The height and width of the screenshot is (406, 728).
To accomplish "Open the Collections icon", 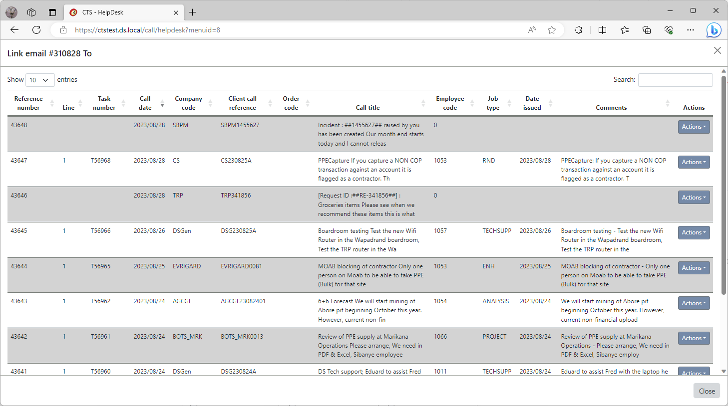I will click(647, 30).
